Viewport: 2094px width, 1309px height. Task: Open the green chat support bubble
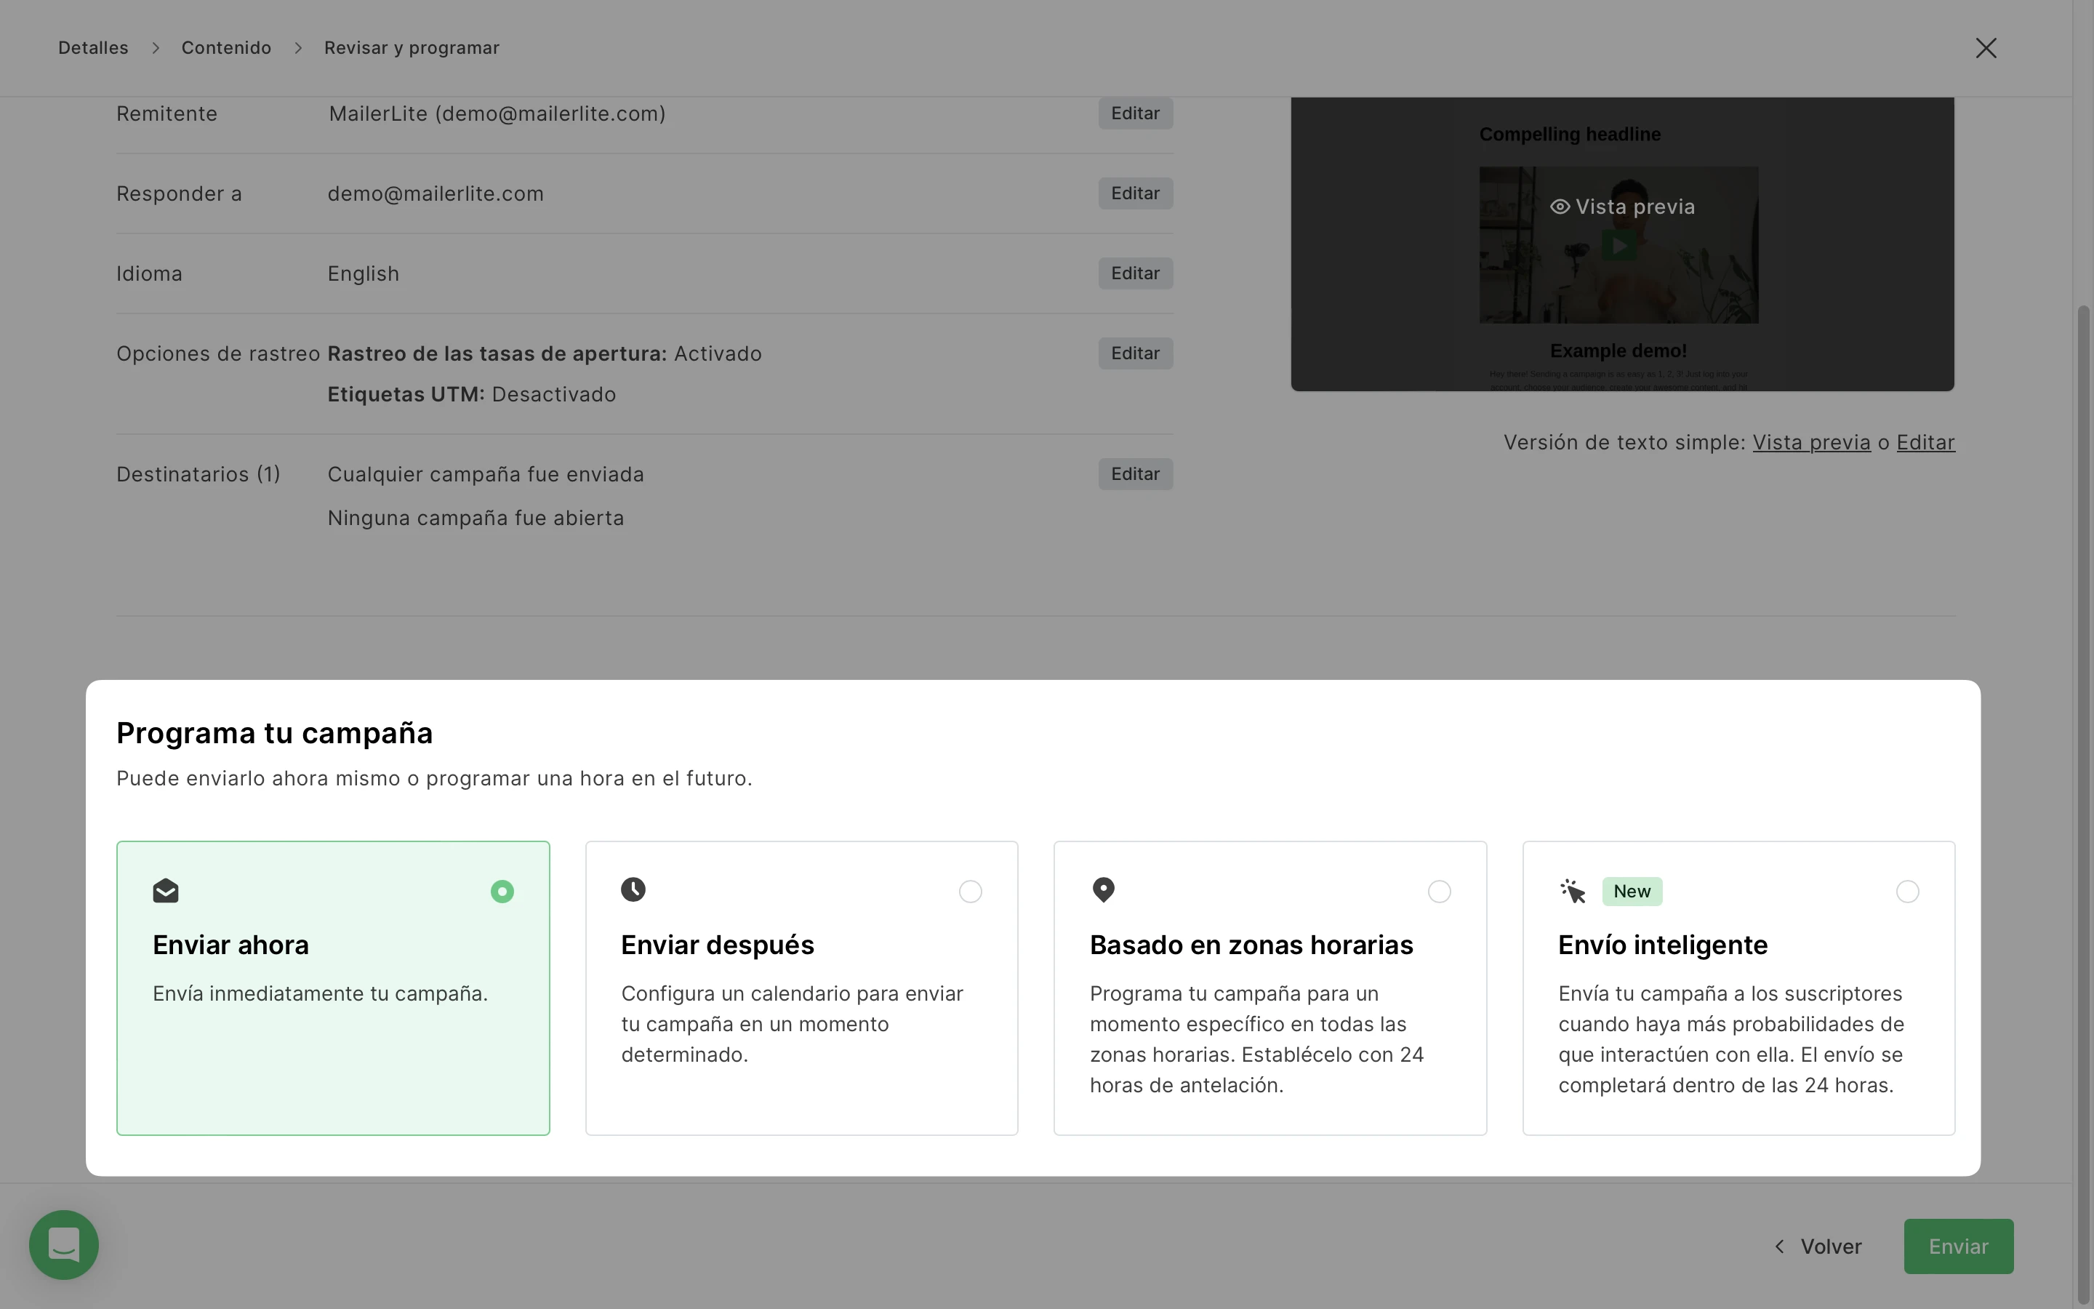[x=64, y=1245]
